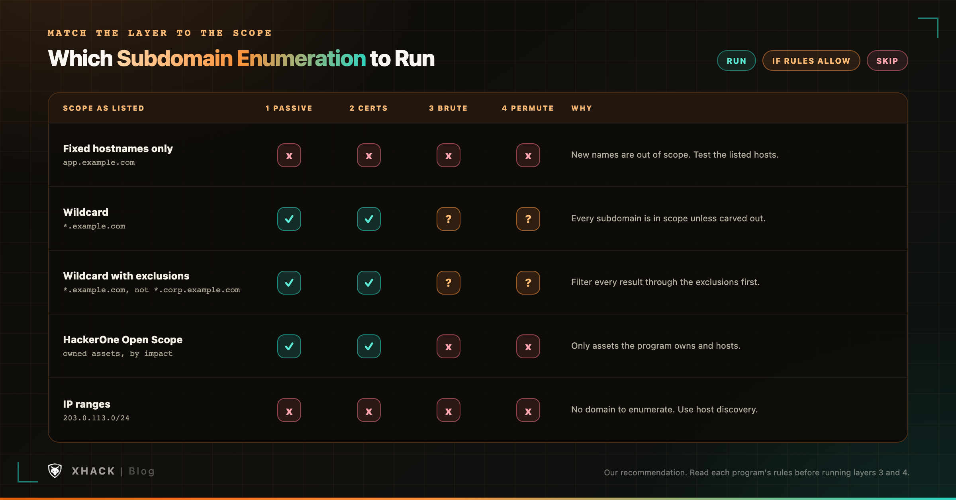Click the Passive checkmark for HackerOne Open Scope

click(289, 346)
